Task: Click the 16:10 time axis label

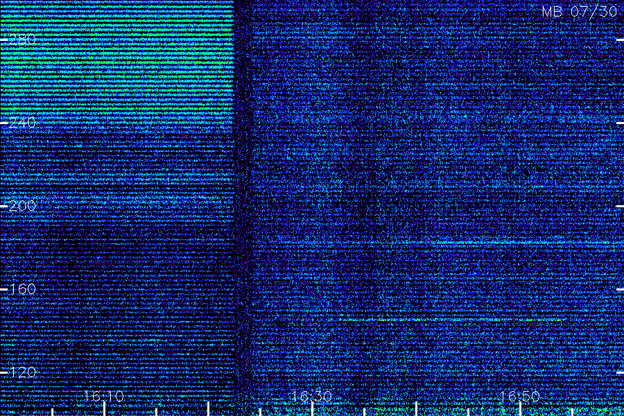Action: point(104,396)
